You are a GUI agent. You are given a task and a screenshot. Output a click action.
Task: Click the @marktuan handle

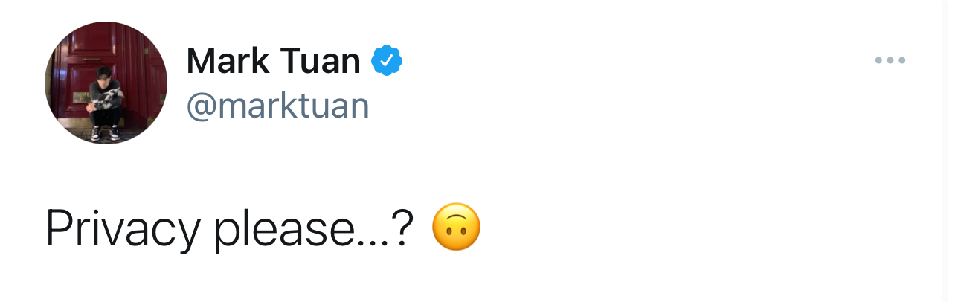click(277, 106)
